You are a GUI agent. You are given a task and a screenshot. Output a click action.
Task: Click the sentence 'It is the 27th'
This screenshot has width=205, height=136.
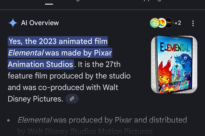tap(99, 64)
